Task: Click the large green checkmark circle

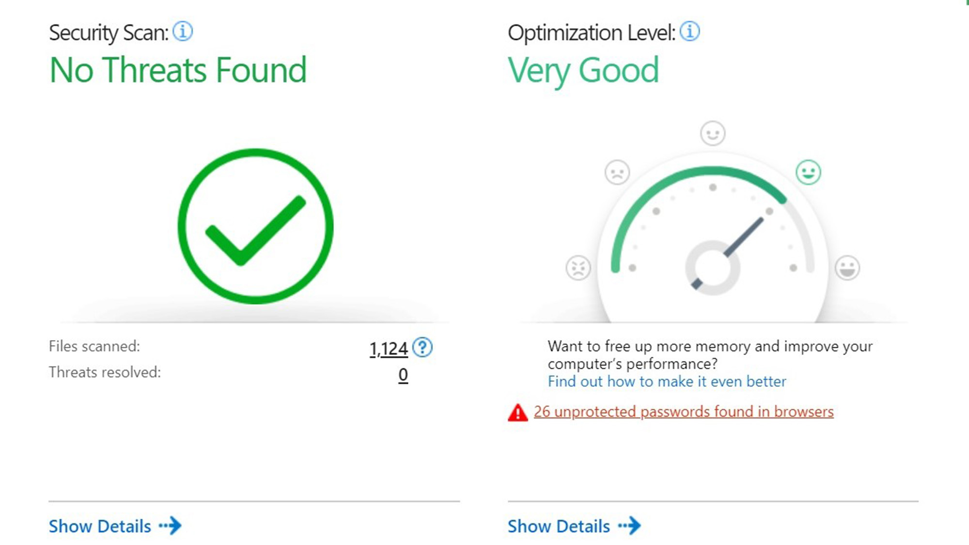Action: (x=255, y=226)
